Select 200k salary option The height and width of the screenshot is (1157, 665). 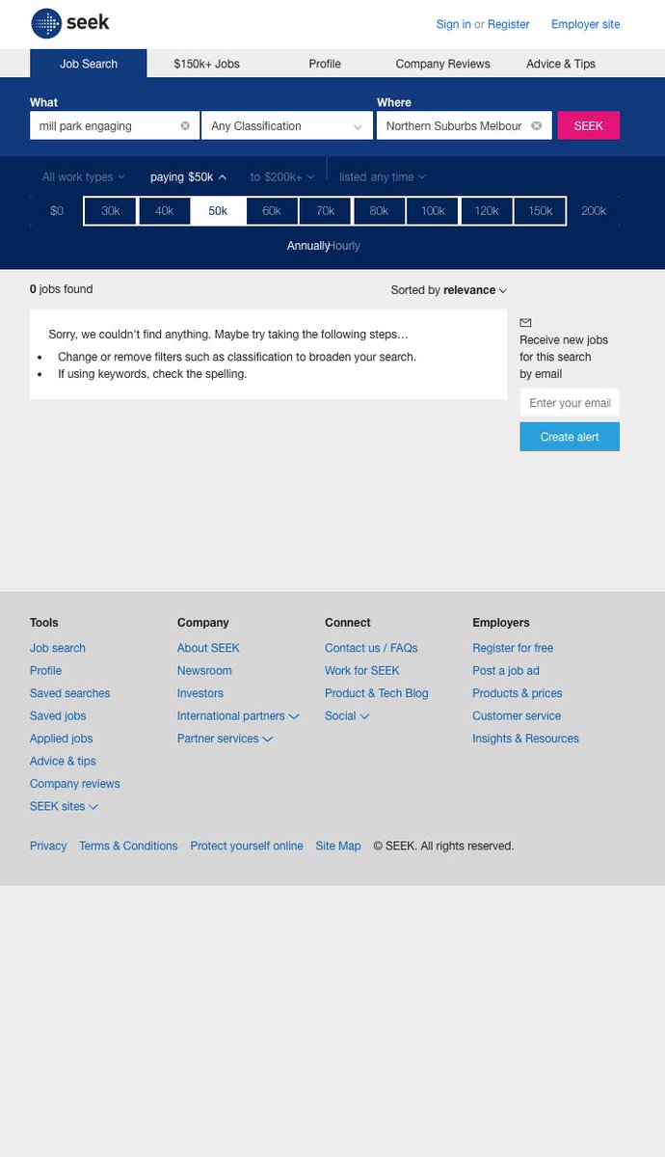[x=594, y=210]
